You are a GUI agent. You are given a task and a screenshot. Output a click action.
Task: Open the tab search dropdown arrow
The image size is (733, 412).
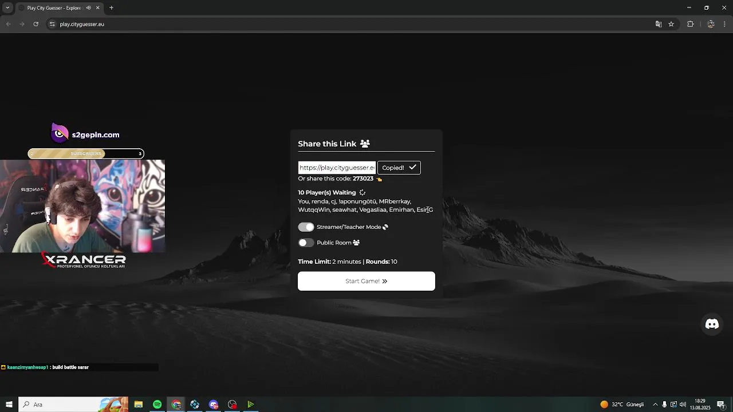point(7,8)
